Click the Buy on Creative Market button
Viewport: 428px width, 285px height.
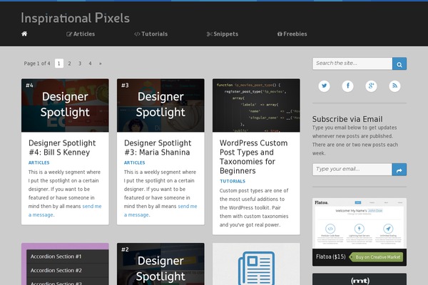click(378, 256)
